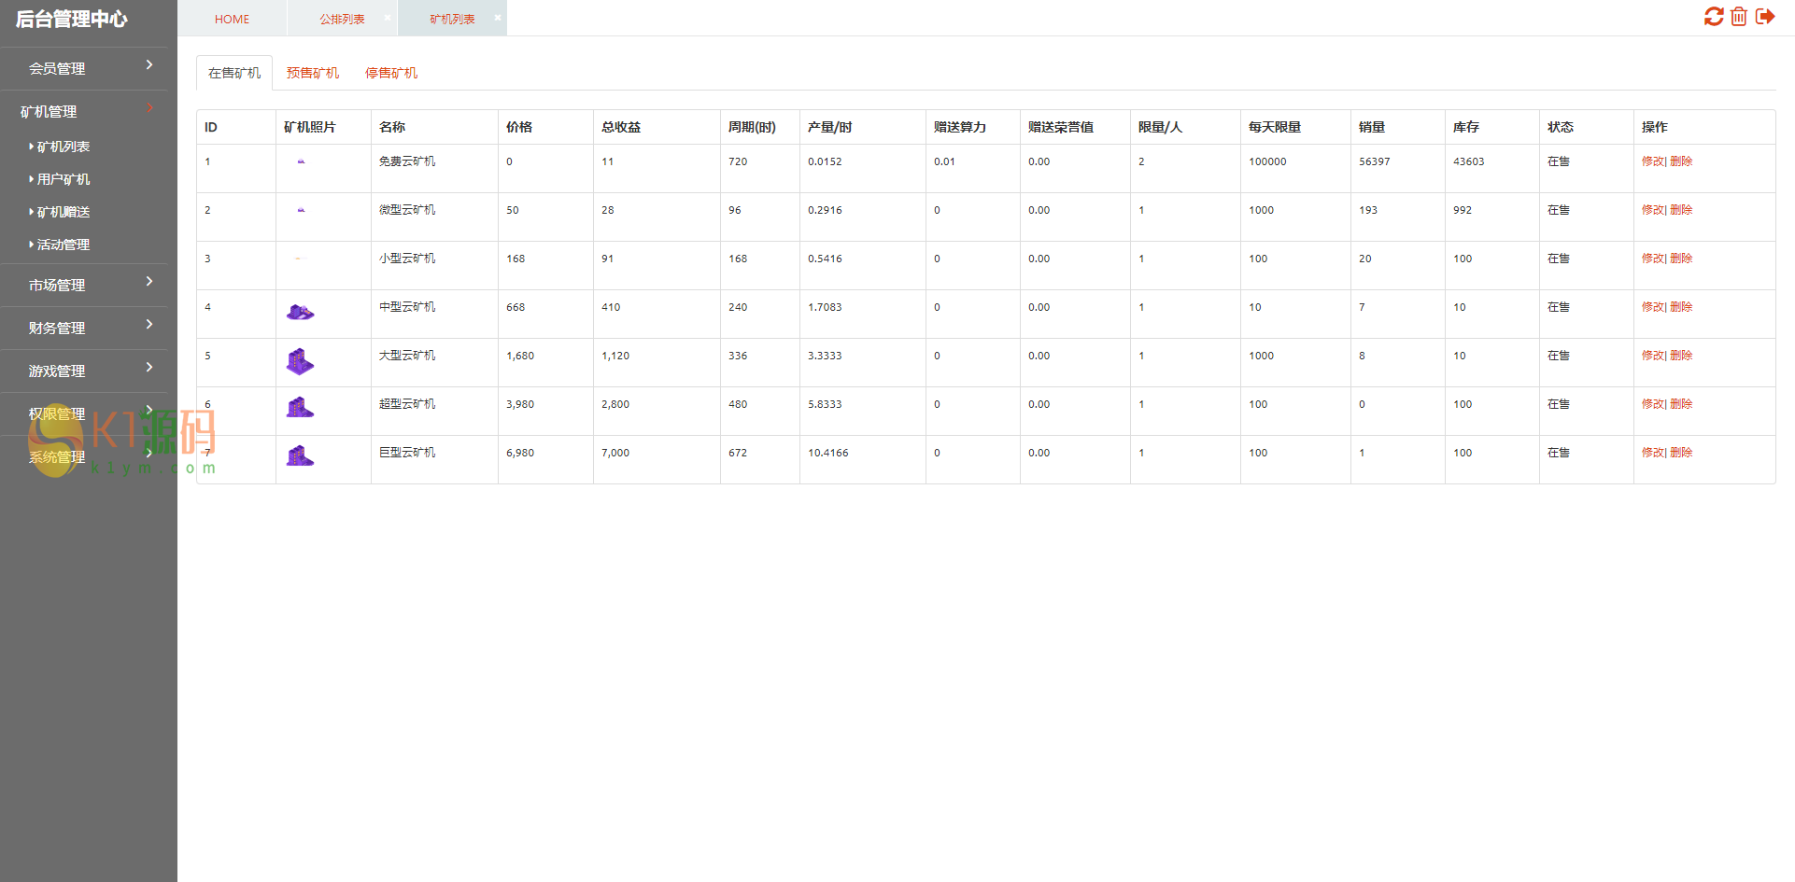1795x882 pixels.
Task: Click 修改 for 巨型云矿机
Action: tap(1652, 453)
